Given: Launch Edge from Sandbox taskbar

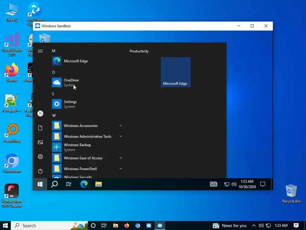Looking at the screenshot, I should (x=84, y=184).
